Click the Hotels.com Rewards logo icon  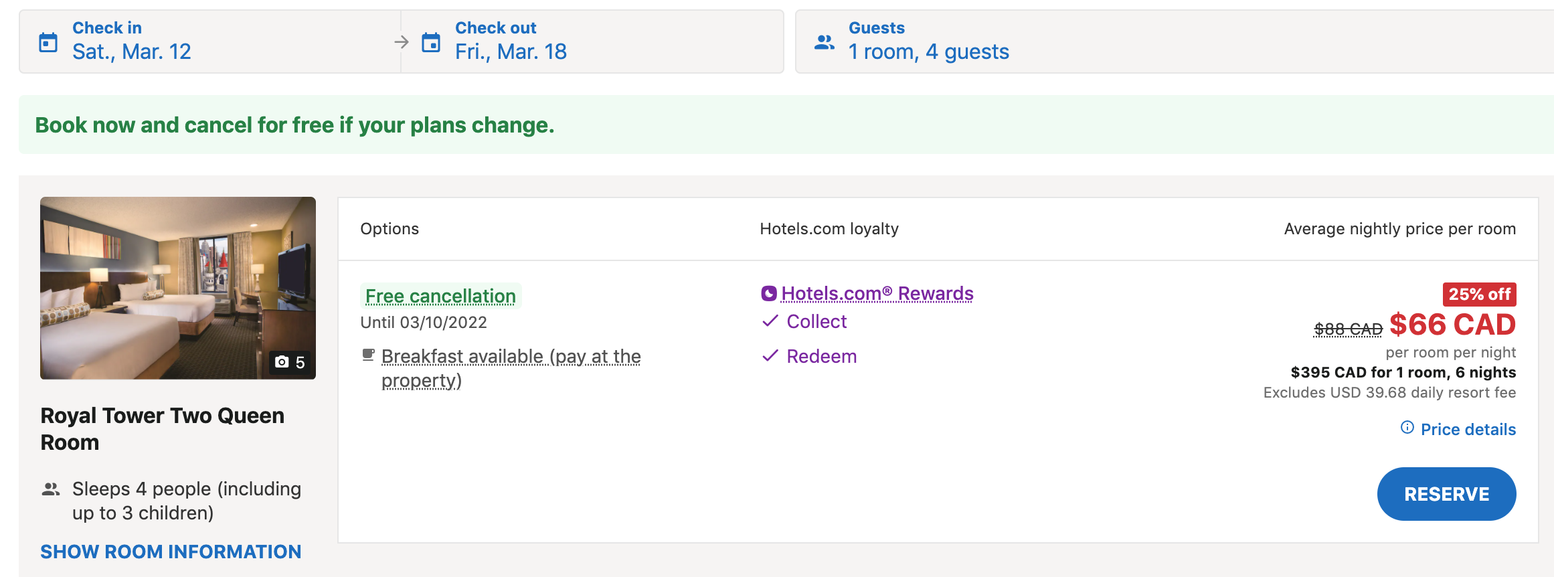769,293
